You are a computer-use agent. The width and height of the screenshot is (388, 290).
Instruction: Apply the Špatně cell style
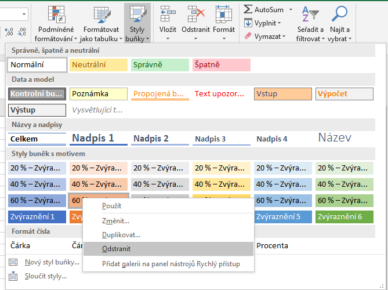click(222, 65)
